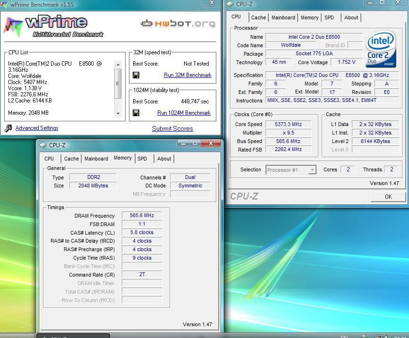409x338 pixels.
Task: Click the Core Speed value 5373.3 MHz
Action: tap(288, 124)
